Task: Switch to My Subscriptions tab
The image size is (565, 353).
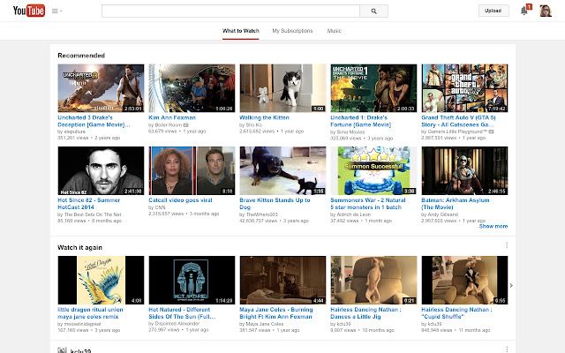Action: pos(292,31)
